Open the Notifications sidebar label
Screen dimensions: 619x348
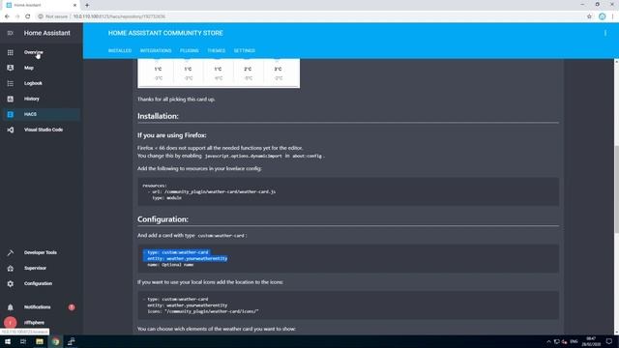click(x=37, y=307)
